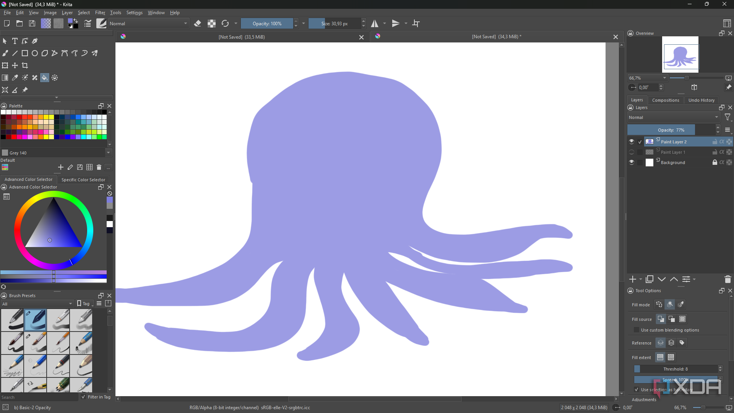
Task: Click the layer Opacity 77% slider
Action: pyautogui.click(x=671, y=130)
